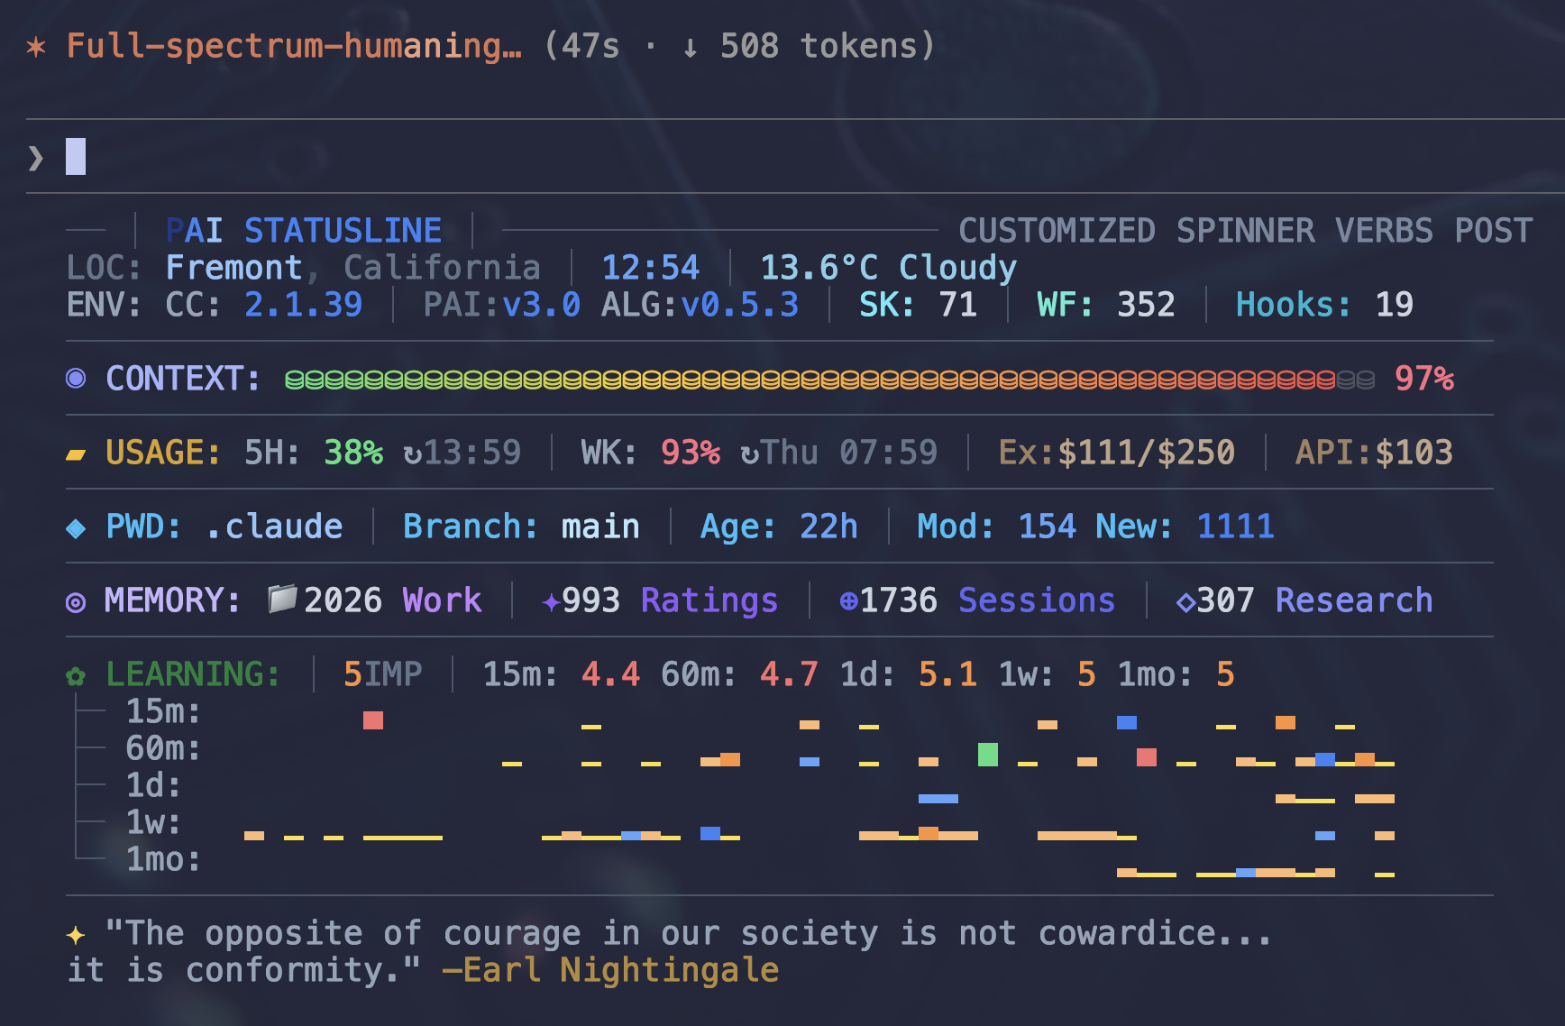Select the blue diamond PWD icon
The height and width of the screenshot is (1026, 1565).
[75, 527]
